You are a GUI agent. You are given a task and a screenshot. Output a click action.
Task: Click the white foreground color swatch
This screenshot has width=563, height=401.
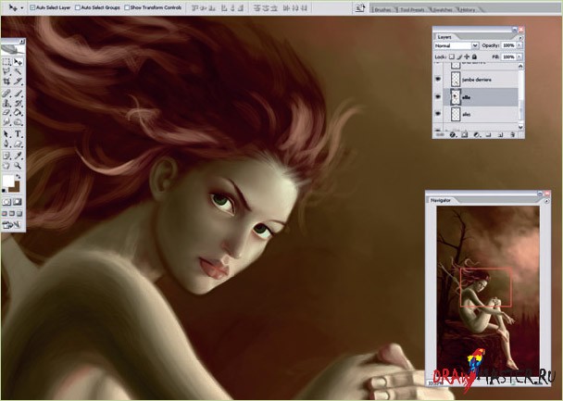point(8,181)
